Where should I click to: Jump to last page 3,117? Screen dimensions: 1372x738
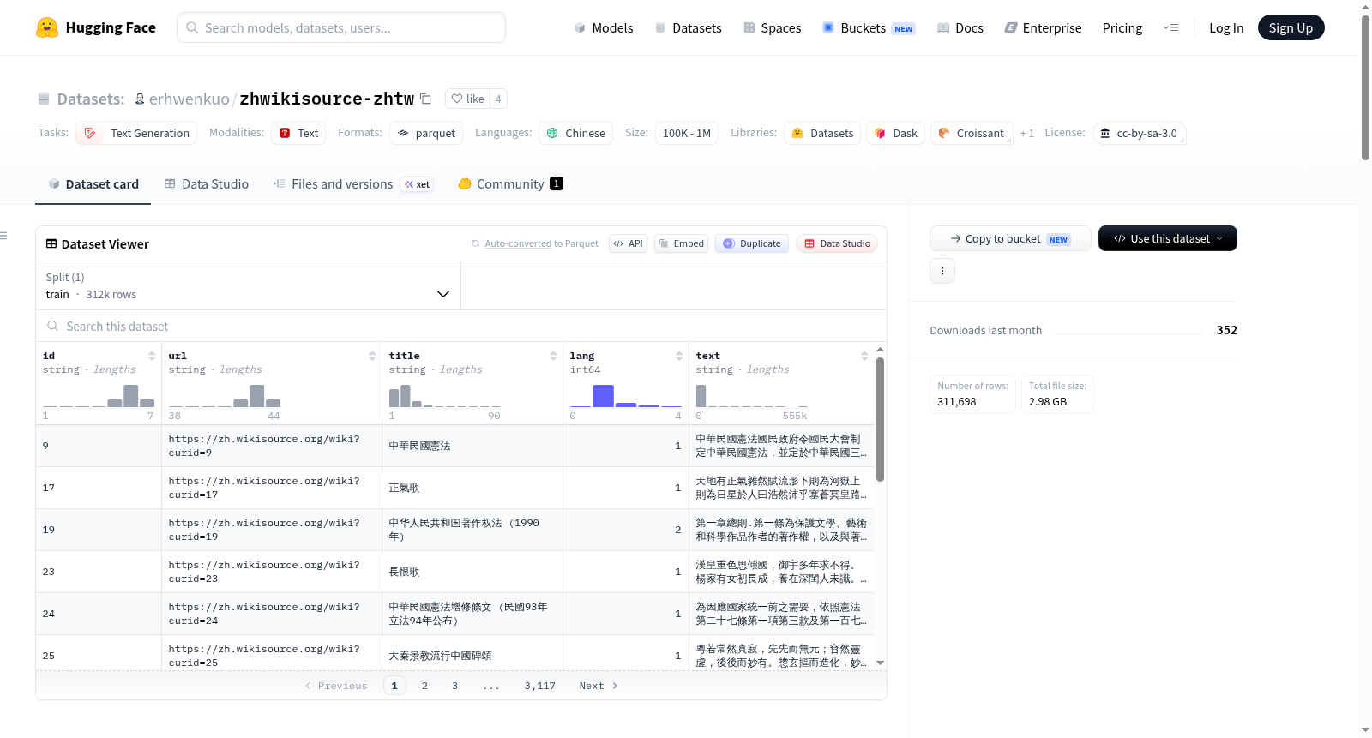(x=540, y=686)
